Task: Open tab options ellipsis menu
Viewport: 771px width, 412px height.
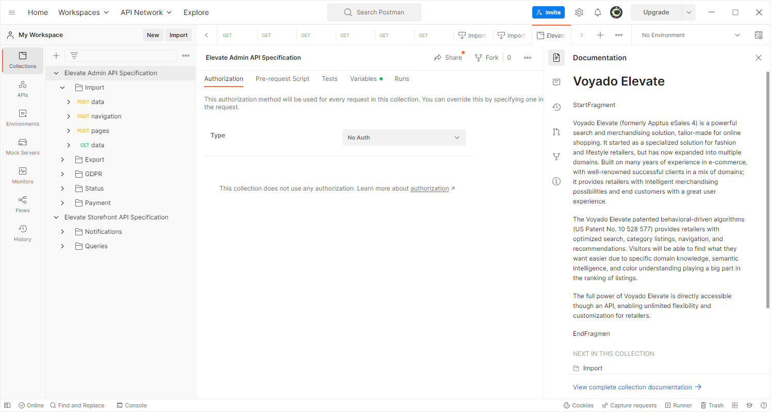Action: click(619, 35)
